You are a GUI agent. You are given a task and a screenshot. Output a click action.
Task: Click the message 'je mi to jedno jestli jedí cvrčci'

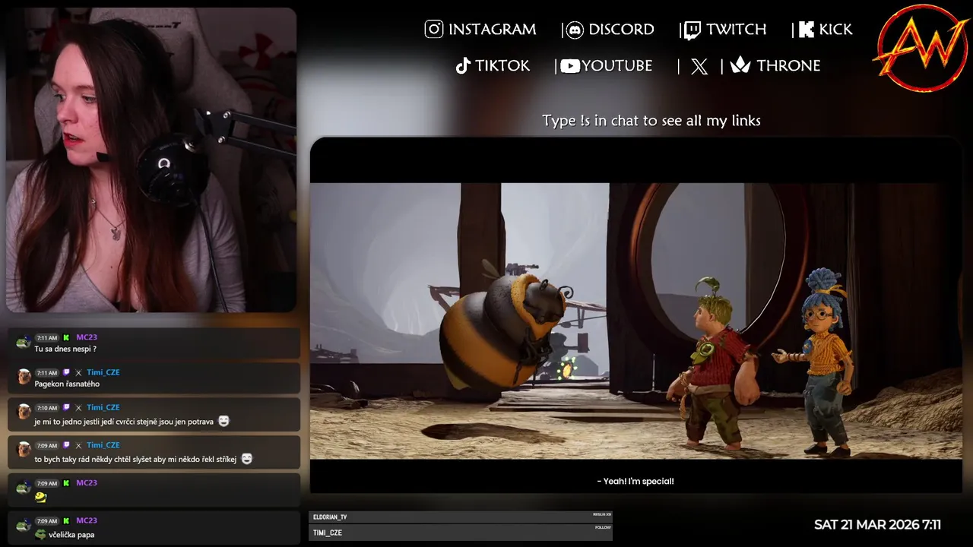pos(124,422)
